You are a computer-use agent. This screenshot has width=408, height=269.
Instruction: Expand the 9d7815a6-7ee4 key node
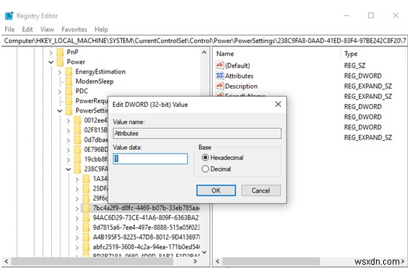click(x=77, y=228)
